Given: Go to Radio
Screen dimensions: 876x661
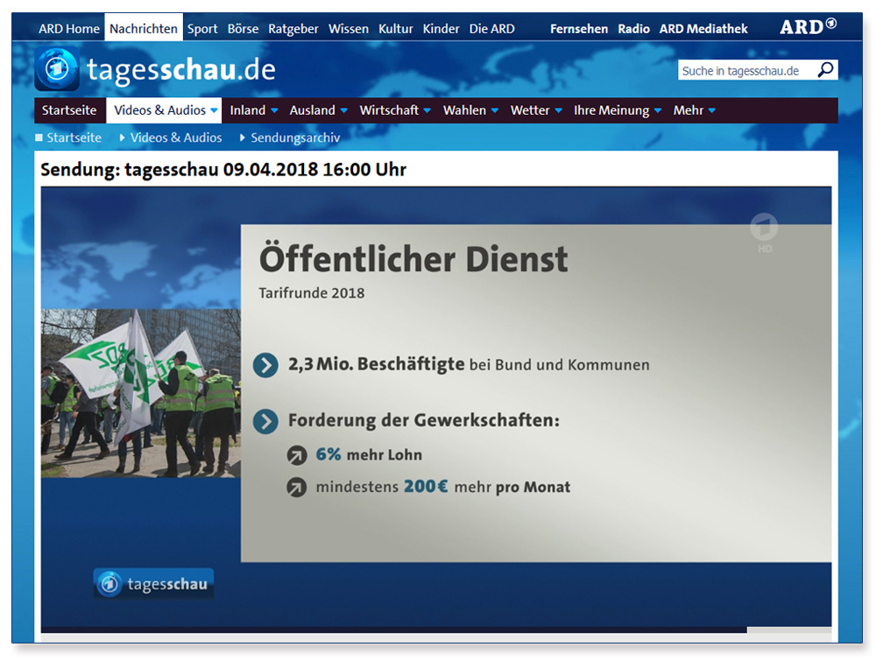Looking at the screenshot, I should coord(633,29).
